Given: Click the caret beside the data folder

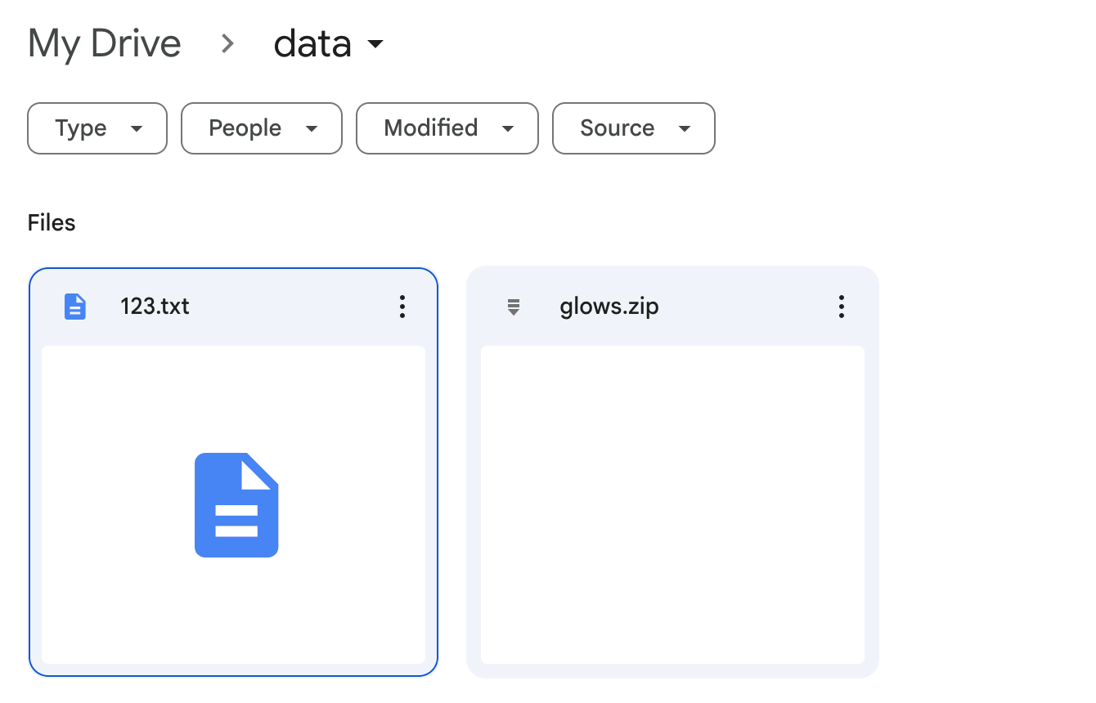Looking at the screenshot, I should pos(375,44).
